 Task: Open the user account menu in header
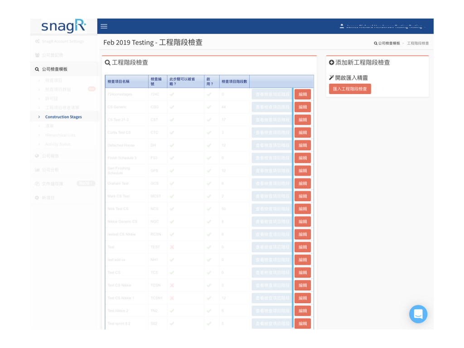coord(382,26)
